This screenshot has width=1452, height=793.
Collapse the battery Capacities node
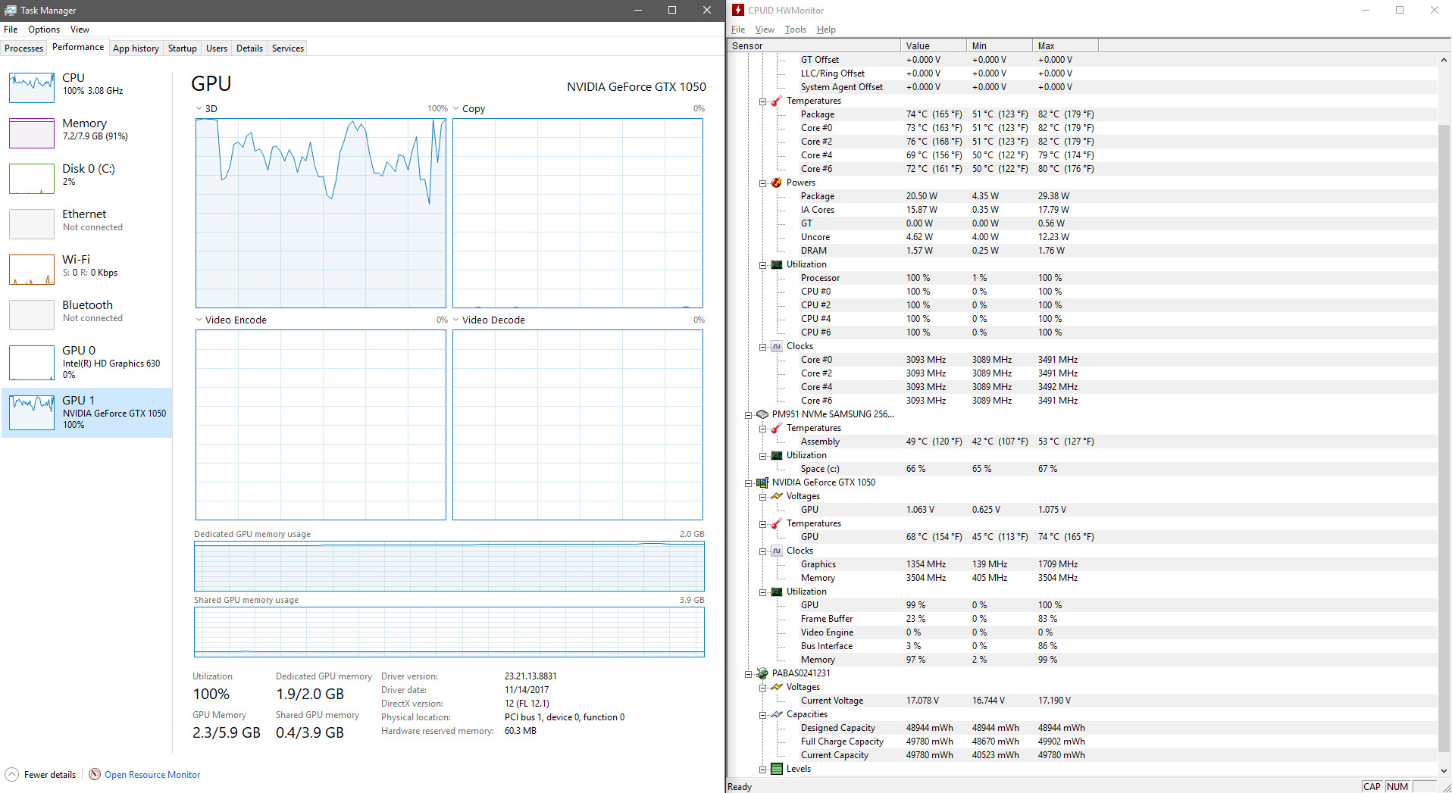(x=762, y=714)
